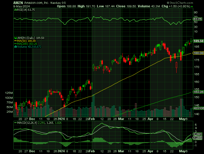Click Apr on the price chart date axis
204x154 pixels.
pyautogui.click(x=151, y=119)
